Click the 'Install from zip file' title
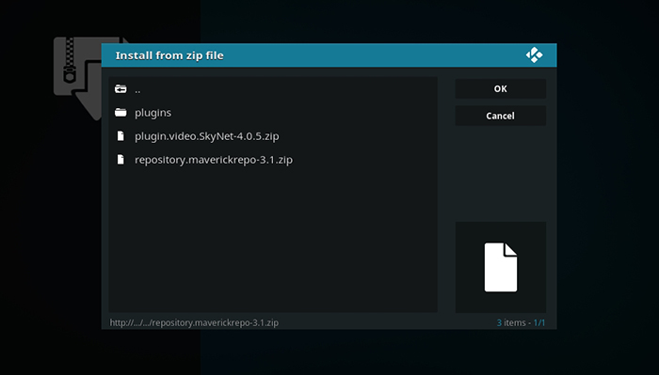The width and height of the screenshot is (659, 375). (169, 55)
